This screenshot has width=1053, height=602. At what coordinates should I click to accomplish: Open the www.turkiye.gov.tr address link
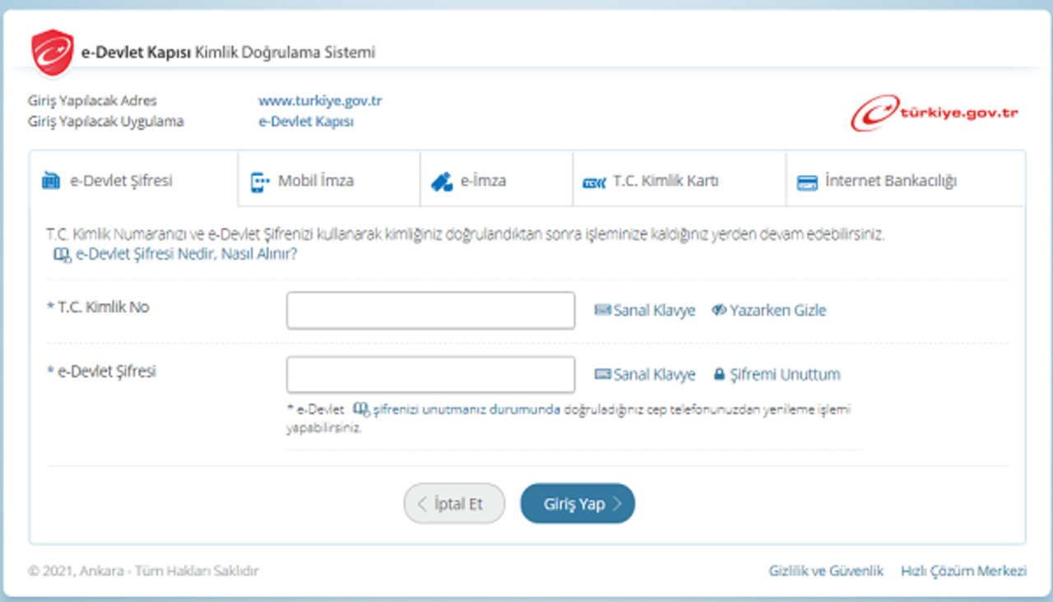click(x=320, y=101)
